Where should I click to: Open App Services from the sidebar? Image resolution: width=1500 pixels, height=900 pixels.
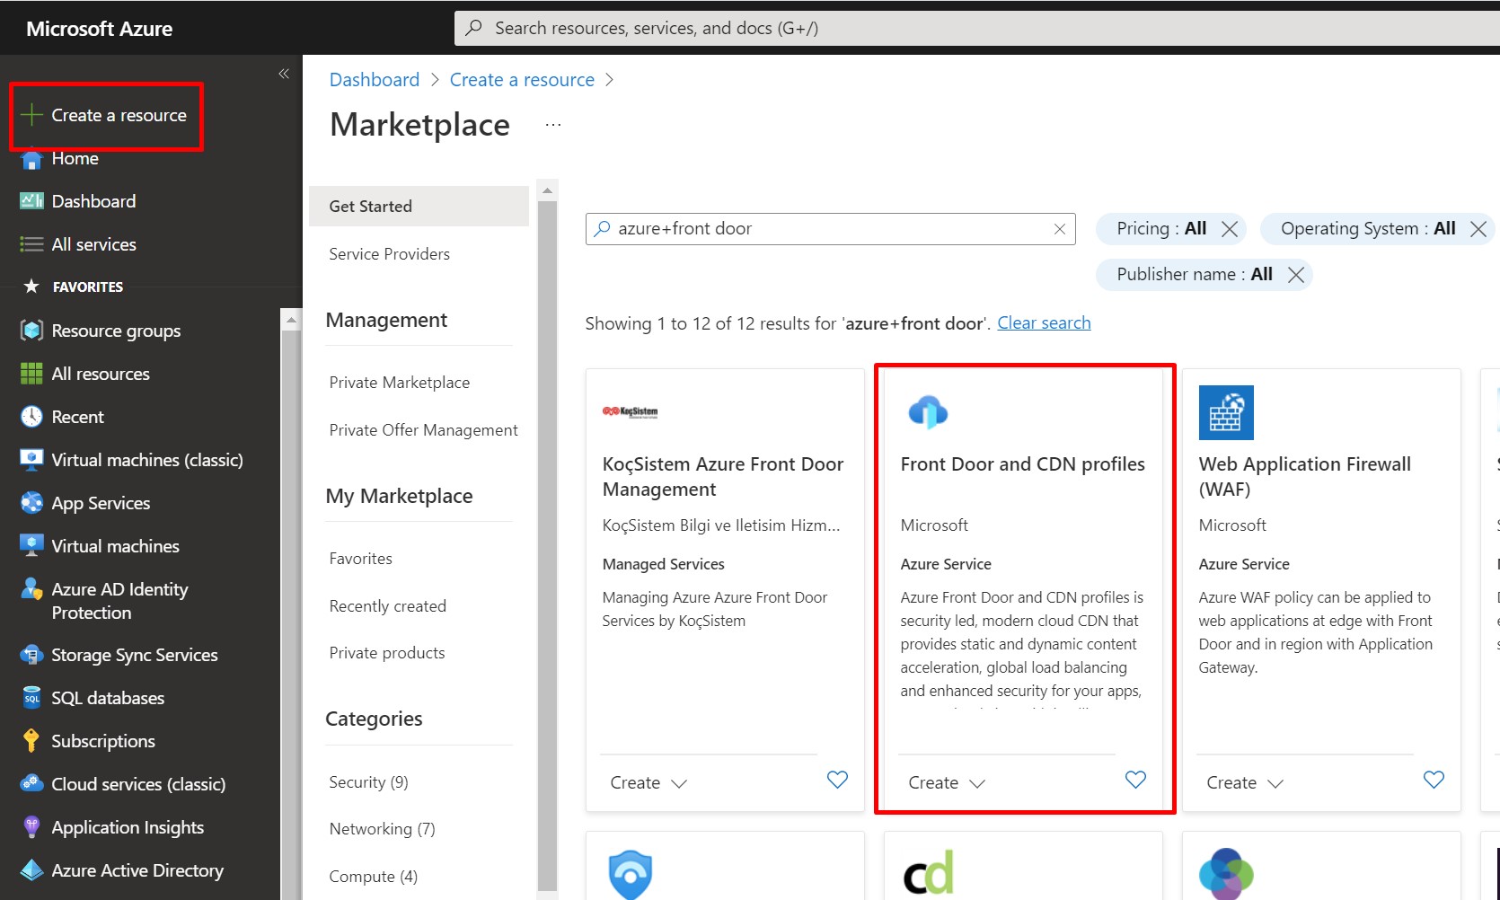(x=101, y=503)
